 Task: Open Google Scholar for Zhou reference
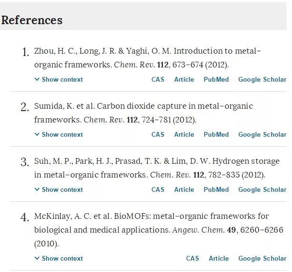point(262,80)
